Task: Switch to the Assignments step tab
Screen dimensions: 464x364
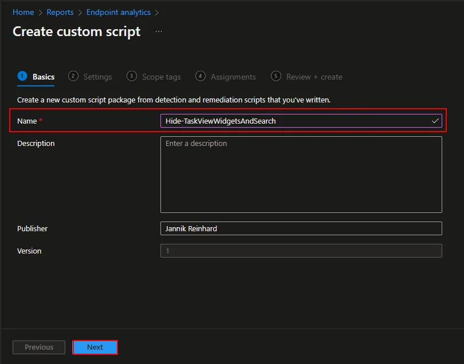Action: [226, 77]
